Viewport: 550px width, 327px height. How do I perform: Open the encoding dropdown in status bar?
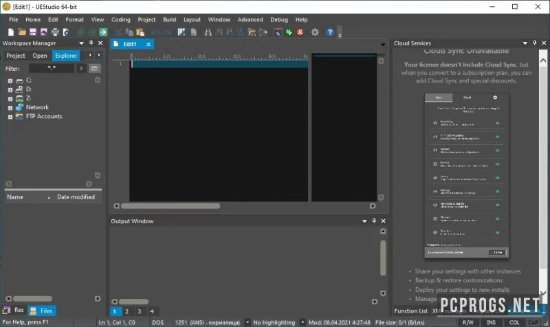pyautogui.click(x=247, y=322)
